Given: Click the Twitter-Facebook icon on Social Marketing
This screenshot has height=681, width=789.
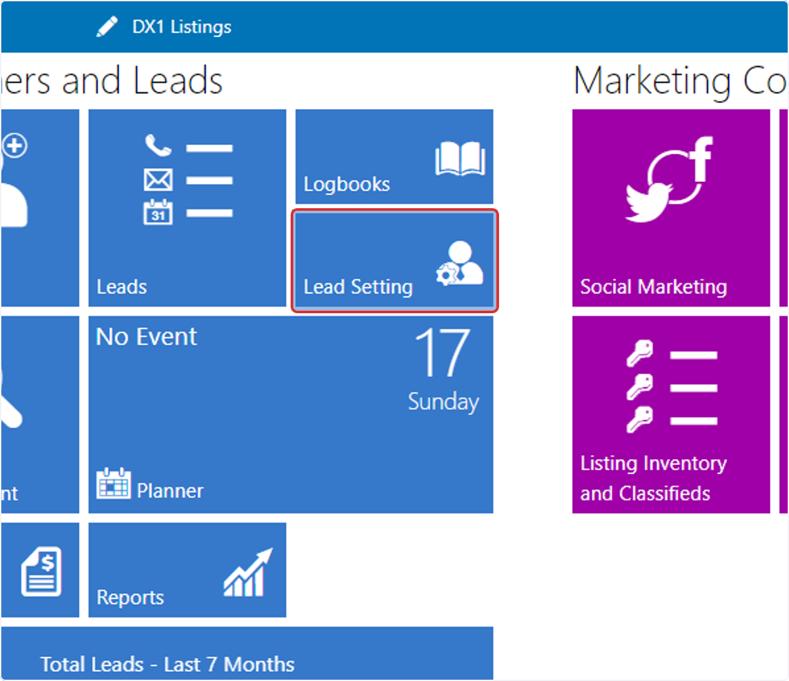Looking at the screenshot, I should pyautogui.click(x=669, y=179).
